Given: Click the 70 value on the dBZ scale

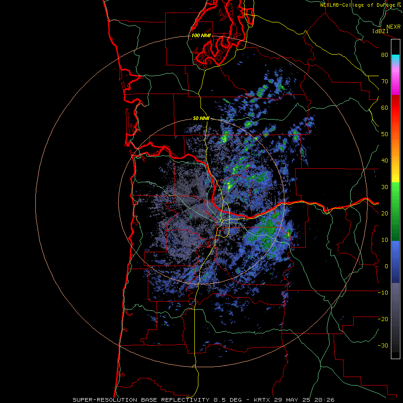Looking at the screenshot, I should (x=385, y=81).
